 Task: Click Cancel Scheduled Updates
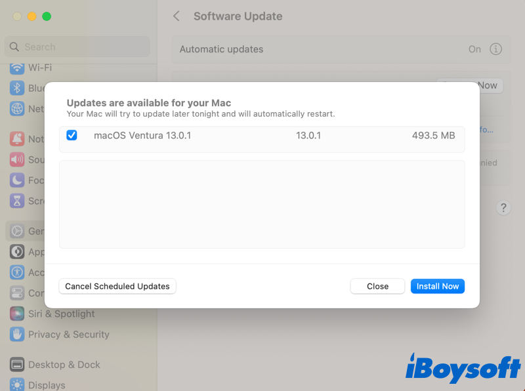(117, 286)
